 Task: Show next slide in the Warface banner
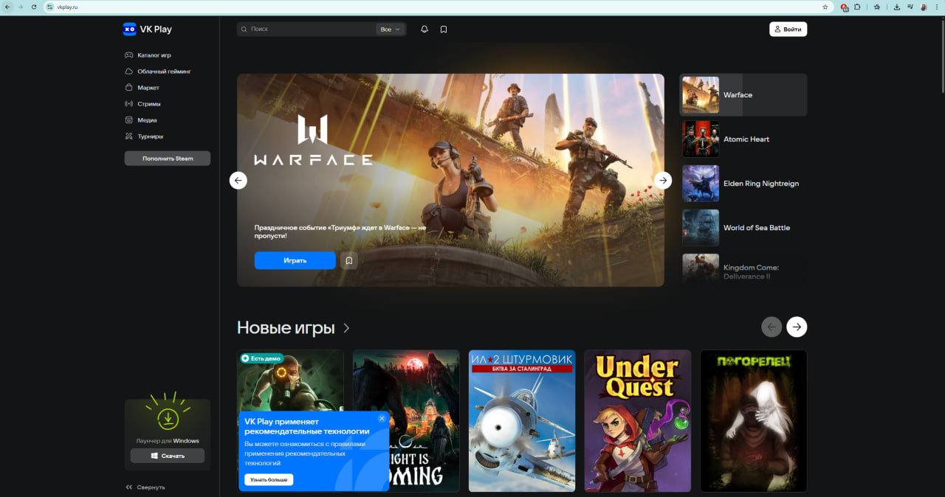[x=663, y=180]
